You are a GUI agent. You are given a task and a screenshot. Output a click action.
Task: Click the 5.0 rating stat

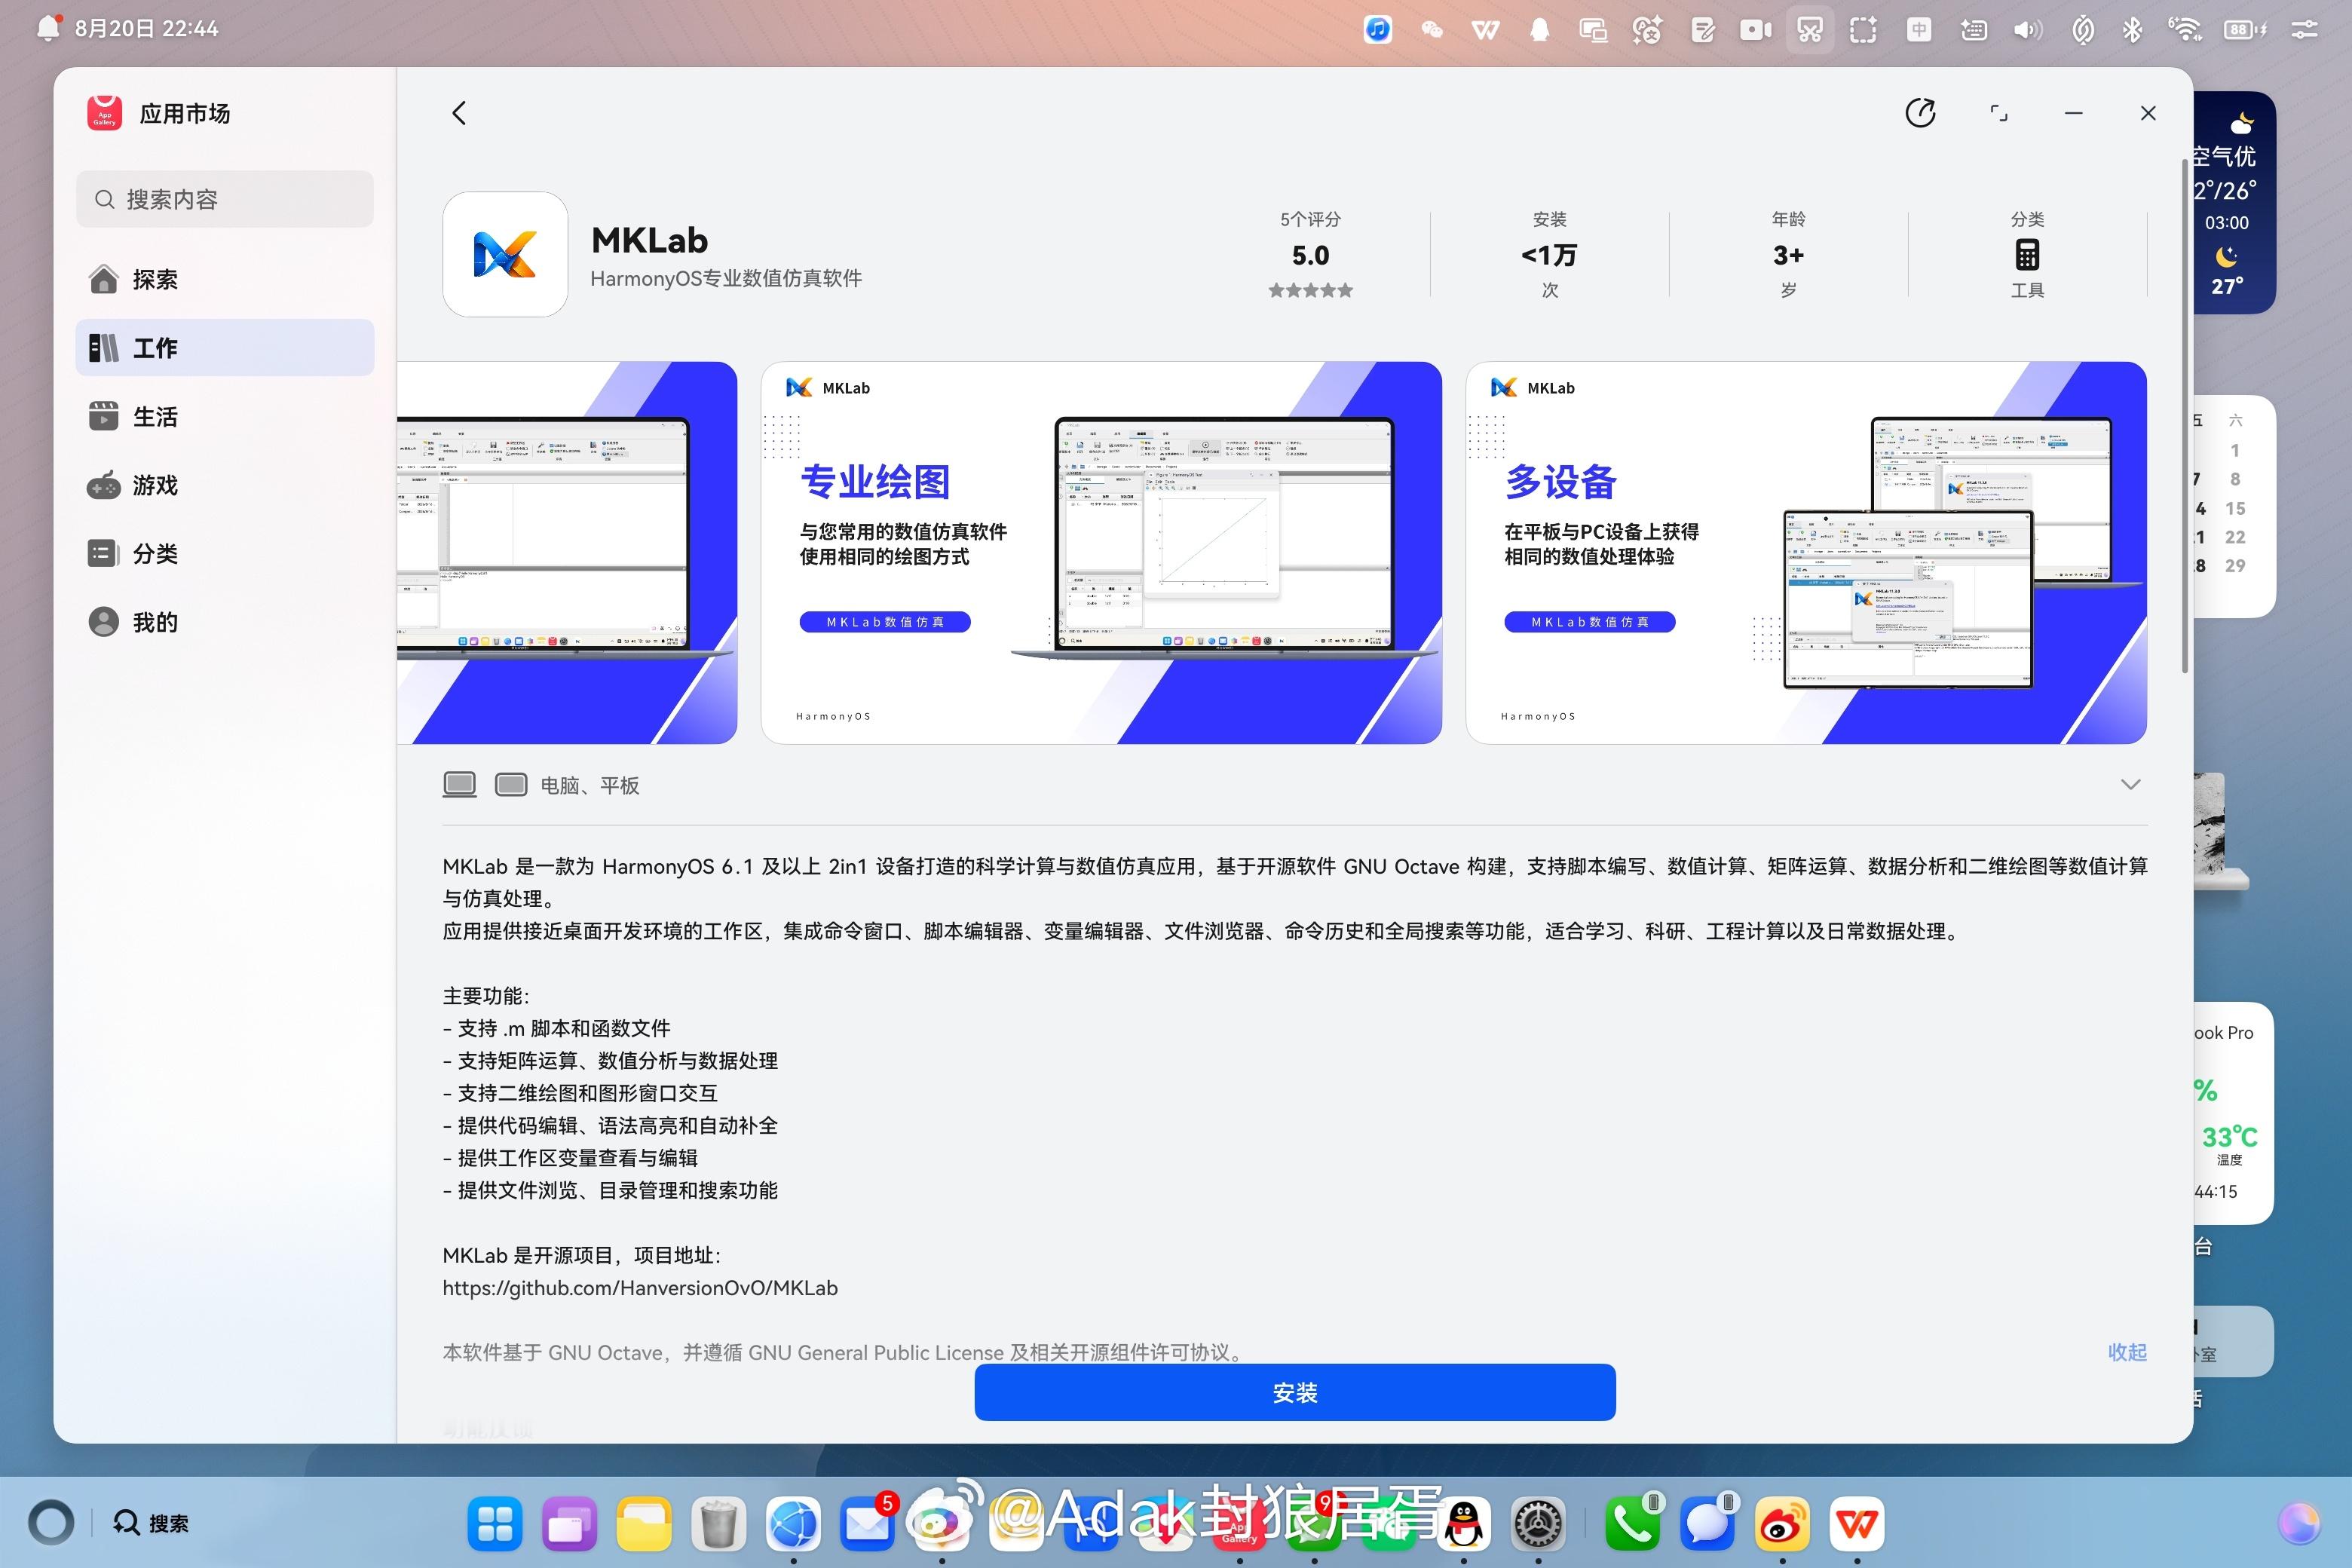click(x=1310, y=255)
